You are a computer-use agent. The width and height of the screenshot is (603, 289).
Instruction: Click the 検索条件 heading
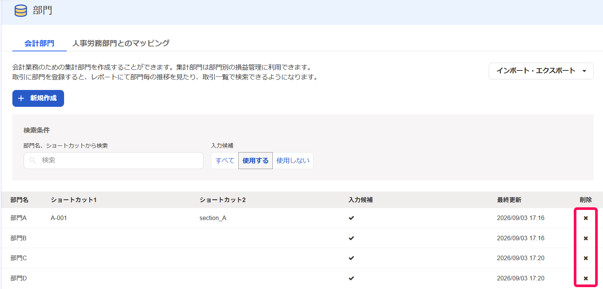point(37,130)
